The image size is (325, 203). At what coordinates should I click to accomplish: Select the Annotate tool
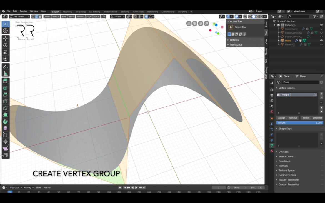5,66
